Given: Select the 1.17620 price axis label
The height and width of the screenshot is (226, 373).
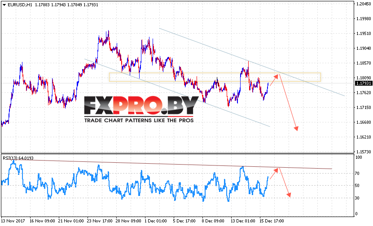Looking at the screenshot, I should pos(364,93).
